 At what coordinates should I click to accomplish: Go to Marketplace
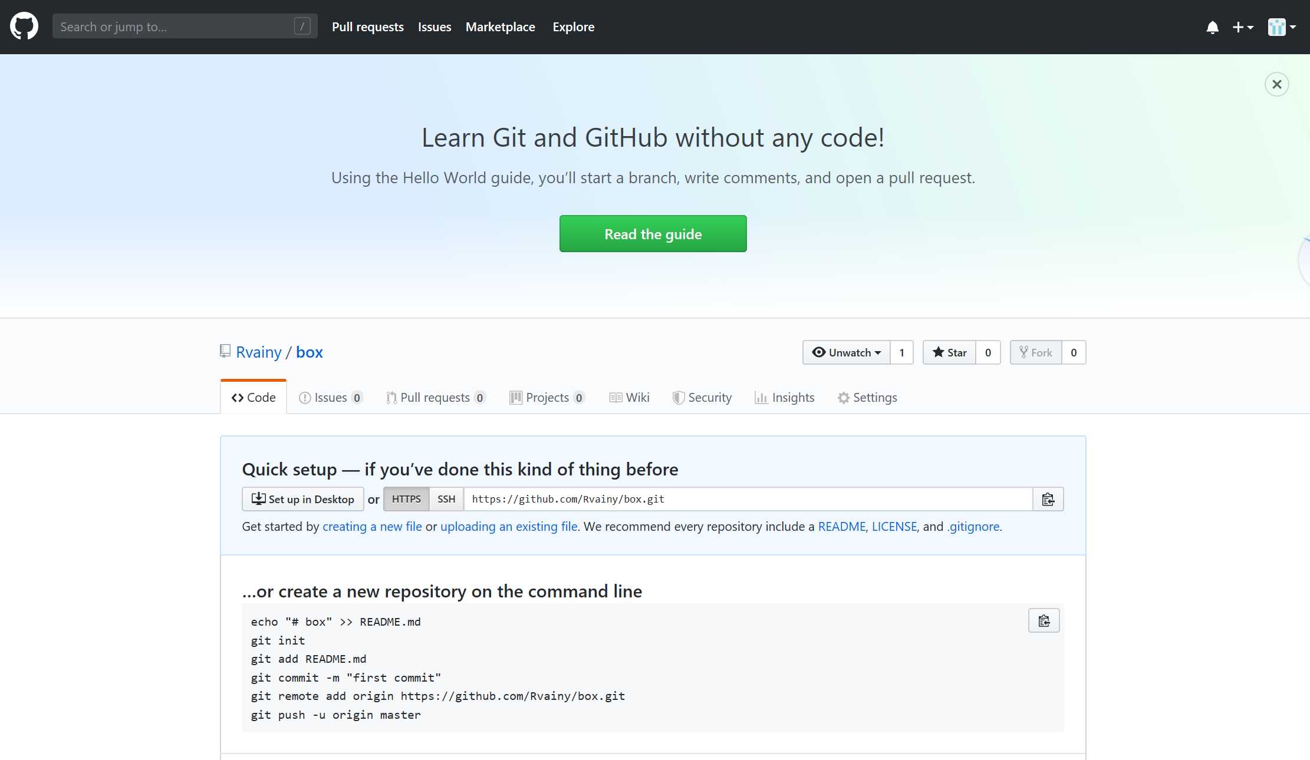[501, 27]
